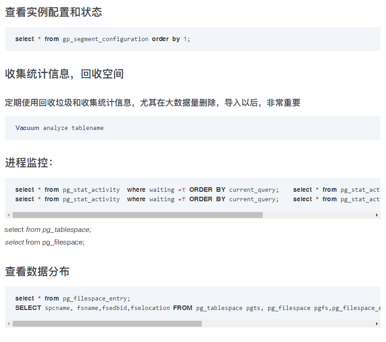Click 'fselocation' column name in code
Screen dimensions: 386x342
coord(150,308)
